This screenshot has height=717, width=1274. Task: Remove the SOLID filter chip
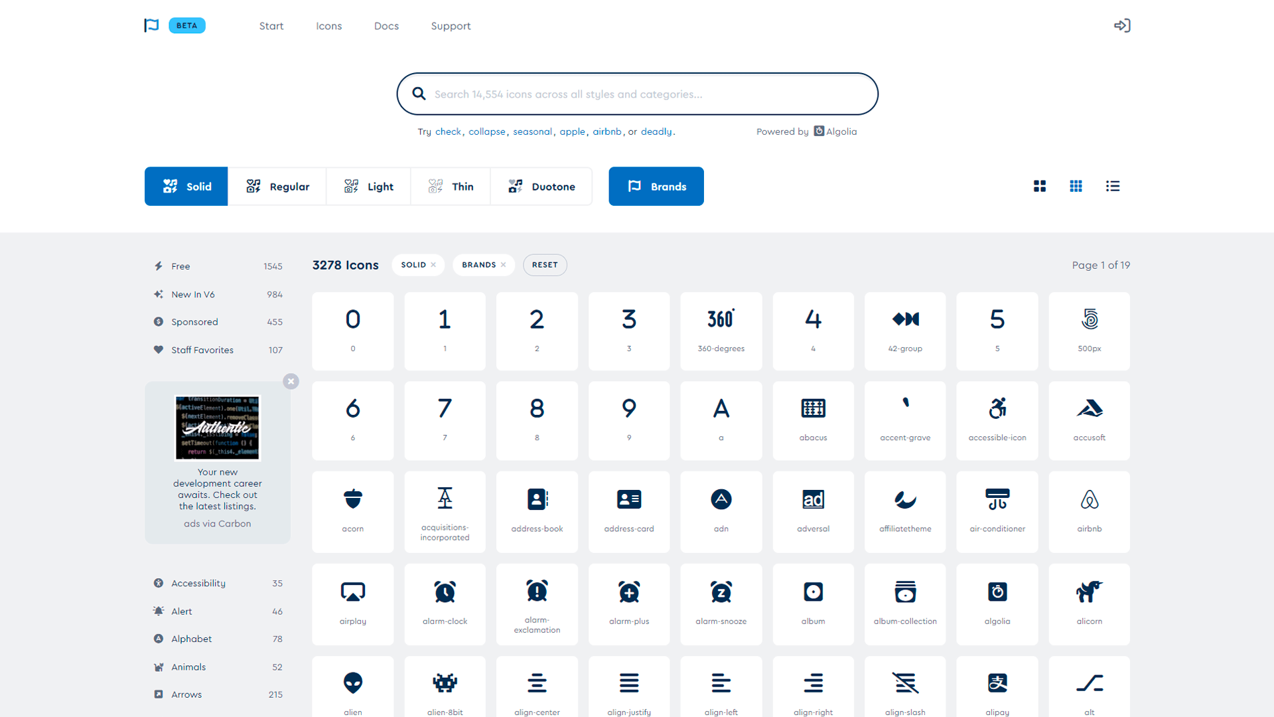(x=433, y=265)
